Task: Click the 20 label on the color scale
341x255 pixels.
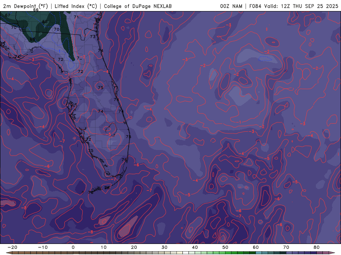Action: [x=134, y=247]
